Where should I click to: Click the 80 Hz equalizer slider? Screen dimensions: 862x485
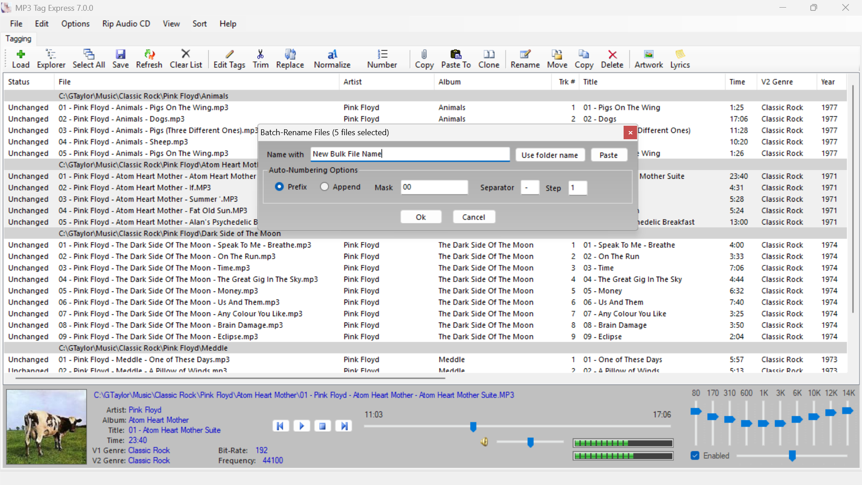696,411
